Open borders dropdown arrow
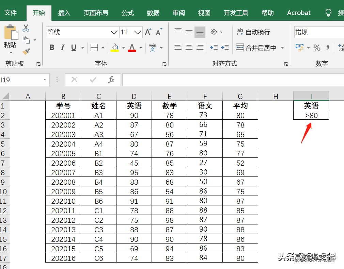Screen dimensions: 344x269 (x=103, y=48)
